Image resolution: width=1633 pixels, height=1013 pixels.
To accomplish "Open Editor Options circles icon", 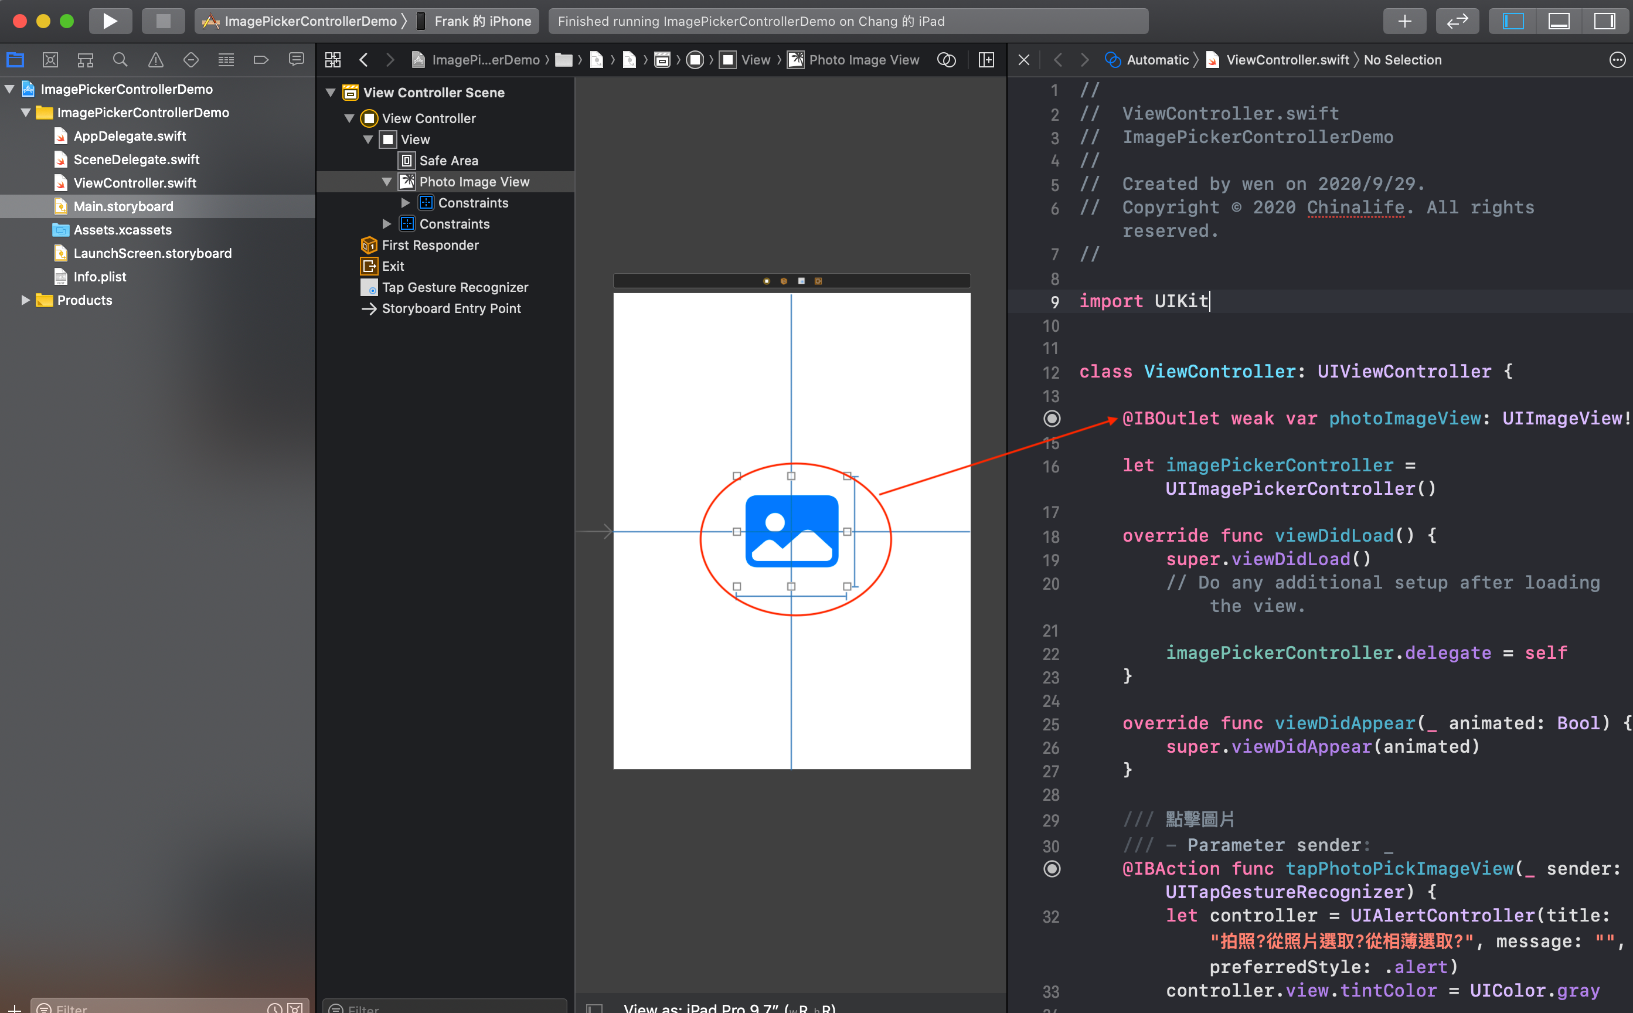I will [x=946, y=60].
